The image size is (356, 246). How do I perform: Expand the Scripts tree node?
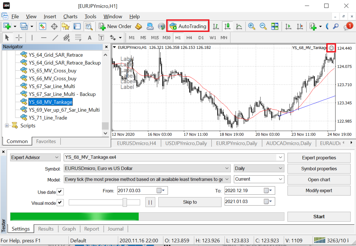pyautogui.click(x=7, y=126)
